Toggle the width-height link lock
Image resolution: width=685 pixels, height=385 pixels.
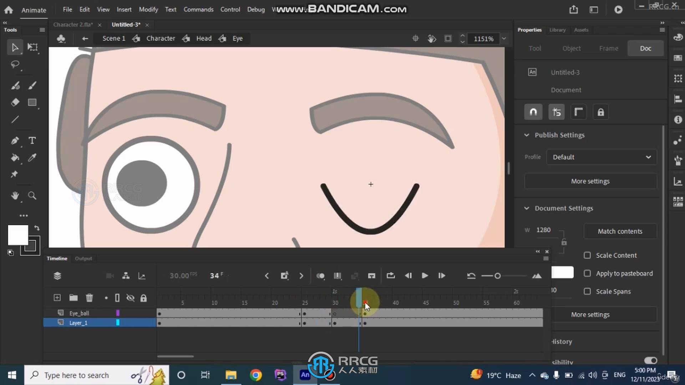pyautogui.click(x=564, y=242)
